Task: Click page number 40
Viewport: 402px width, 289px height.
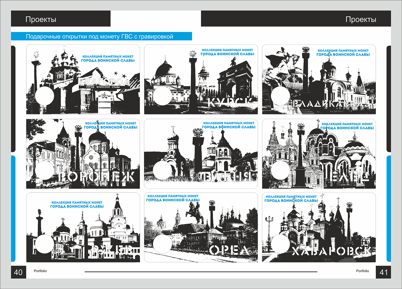Action: 18,272
